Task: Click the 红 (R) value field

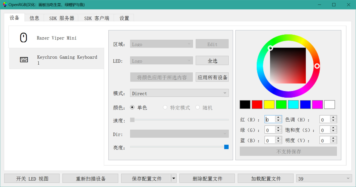Action: pos(270,119)
